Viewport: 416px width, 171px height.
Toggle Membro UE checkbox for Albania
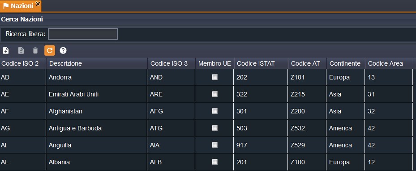click(214, 162)
